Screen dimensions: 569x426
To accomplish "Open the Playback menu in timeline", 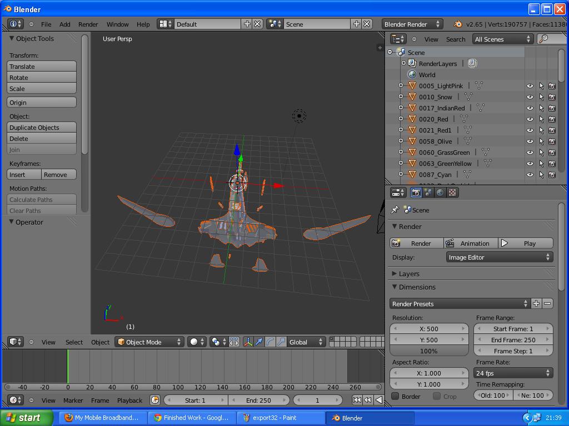I will [x=129, y=400].
